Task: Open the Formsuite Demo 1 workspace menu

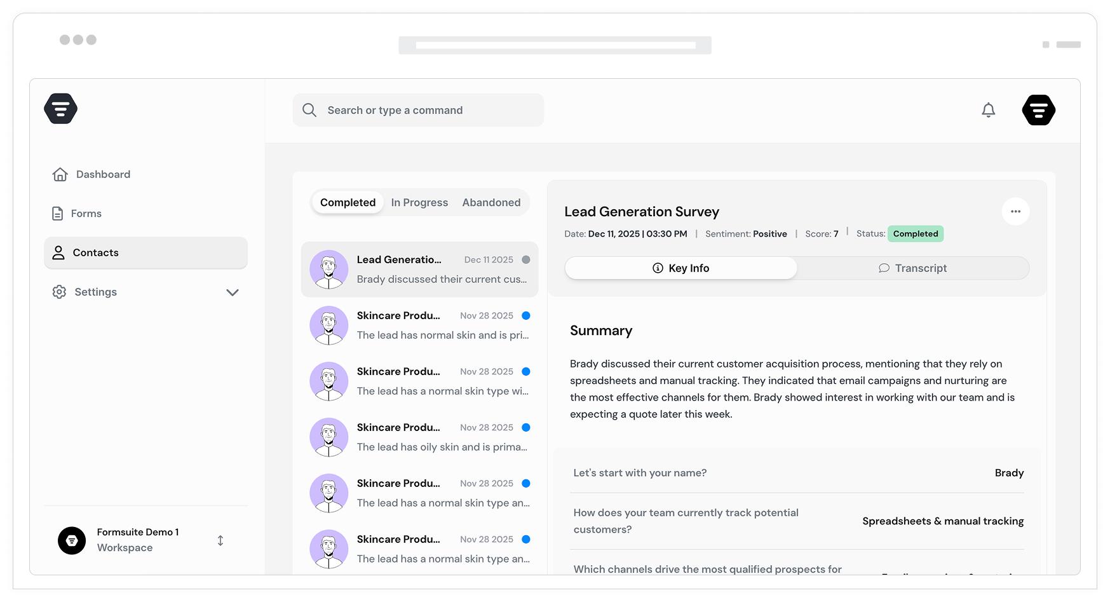Action: 137,540
